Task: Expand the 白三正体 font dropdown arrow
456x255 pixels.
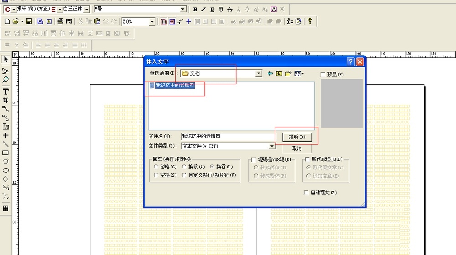Action: coord(86,10)
